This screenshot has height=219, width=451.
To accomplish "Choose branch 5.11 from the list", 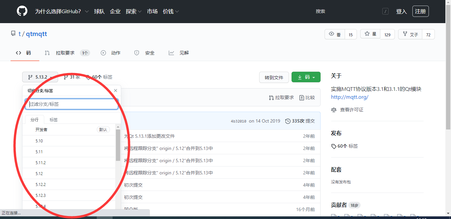I will pos(69,152).
